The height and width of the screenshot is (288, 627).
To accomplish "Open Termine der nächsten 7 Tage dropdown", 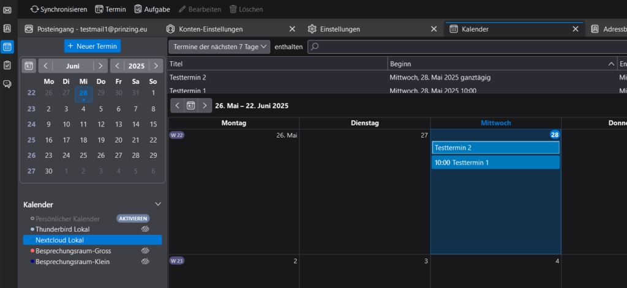I will point(220,46).
